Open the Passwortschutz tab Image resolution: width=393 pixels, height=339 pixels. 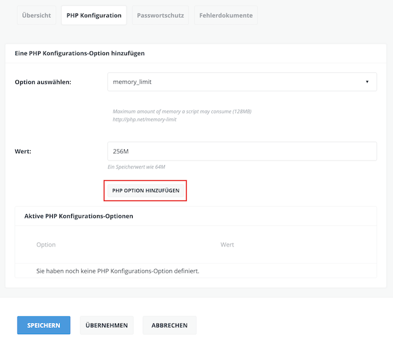click(160, 15)
